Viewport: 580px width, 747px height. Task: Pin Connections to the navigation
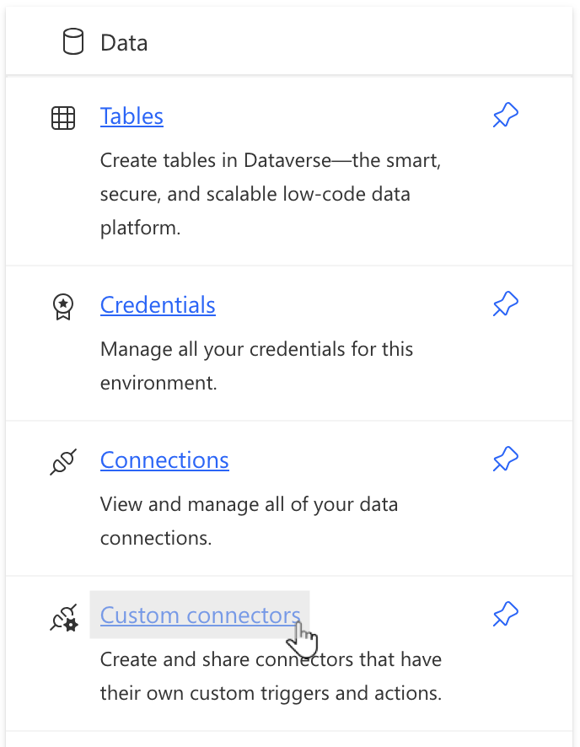(505, 460)
